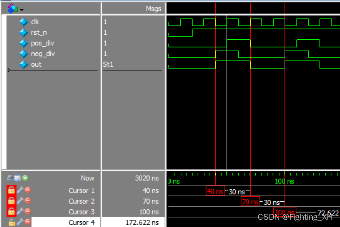Click the Msgs column header

click(x=153, y=9)
